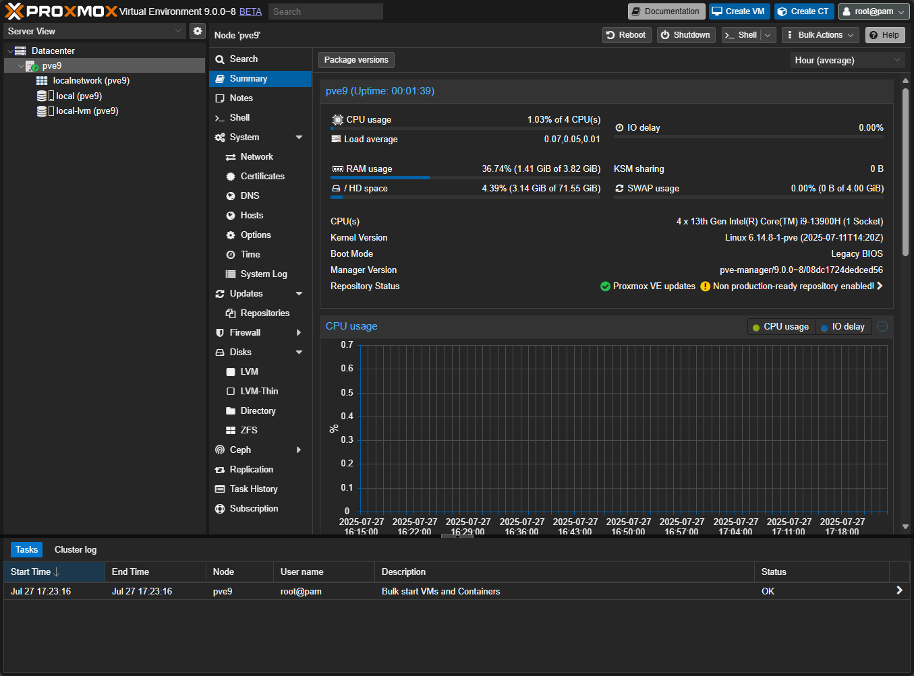Open the Ceph section icon
The width and height of the screenshot is (914, 676).
click(x=220, y=450)
